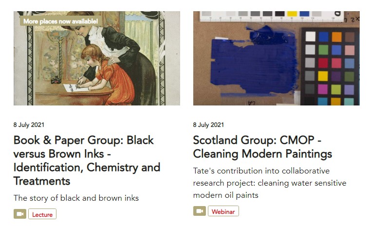Click the 'More places now available!' banner

(x=60, y=21)
